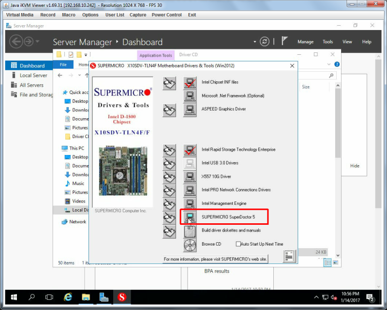387x310 pixels.
Task: Open the Manage menu in Server Manager
Action: [305, 42]
